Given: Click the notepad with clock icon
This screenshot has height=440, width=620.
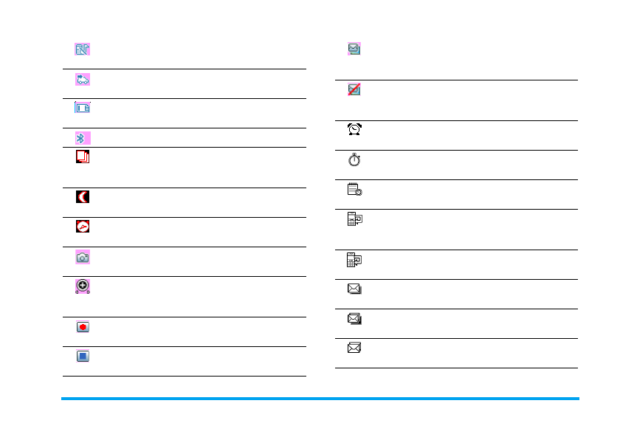Looking at the screenshot, I should pos(355,189).
